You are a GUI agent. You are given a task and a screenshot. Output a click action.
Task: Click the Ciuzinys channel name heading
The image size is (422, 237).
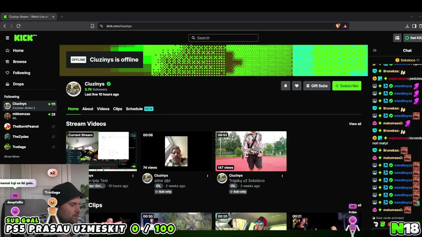click(x=95, y=84)
